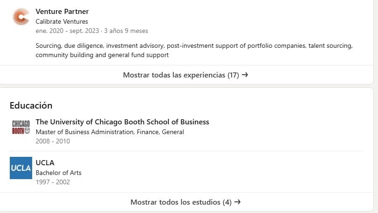This screenshot has width=378, height=213.
Task: Click the Educación section heading
Action: click(x=31, y=105)
